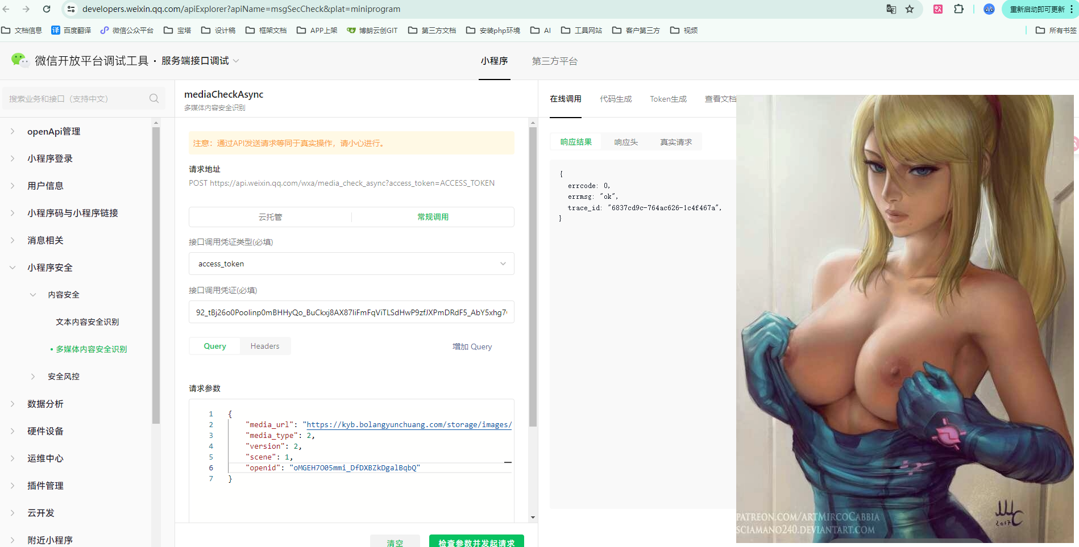The image size is (1079, 547).
Task: Expand the 消息相关 tree node
Action: [x=13, y=240]
